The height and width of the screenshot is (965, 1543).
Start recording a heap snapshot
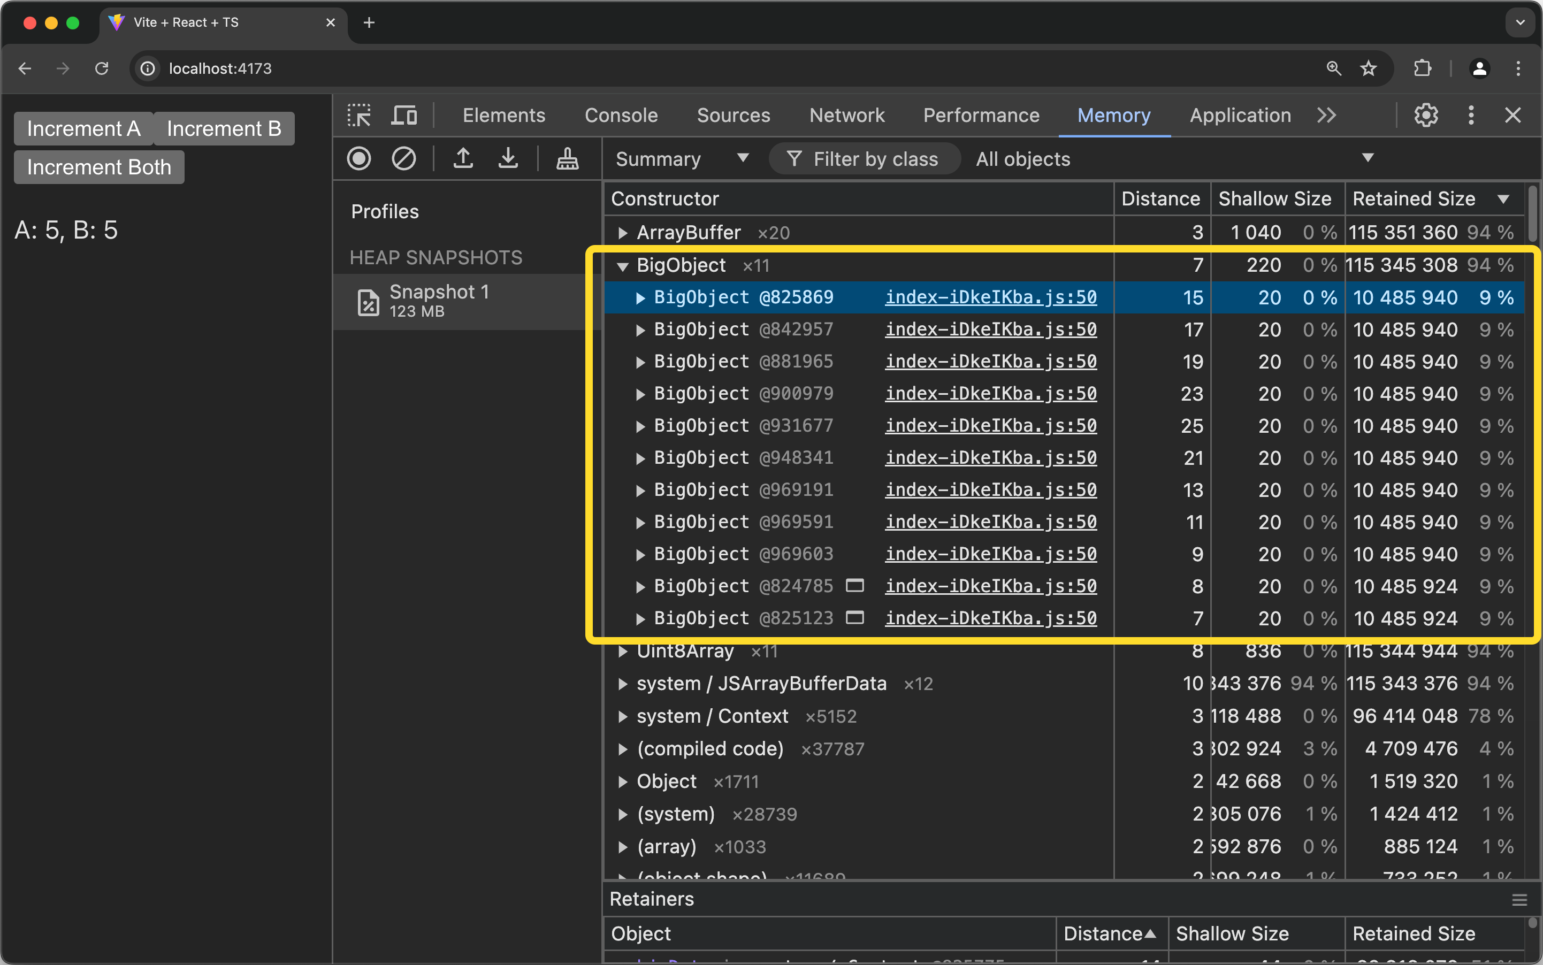click(x=359, y=158)
